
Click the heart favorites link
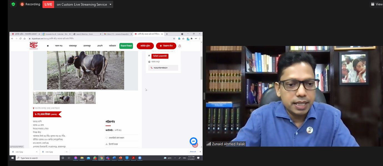115,138
